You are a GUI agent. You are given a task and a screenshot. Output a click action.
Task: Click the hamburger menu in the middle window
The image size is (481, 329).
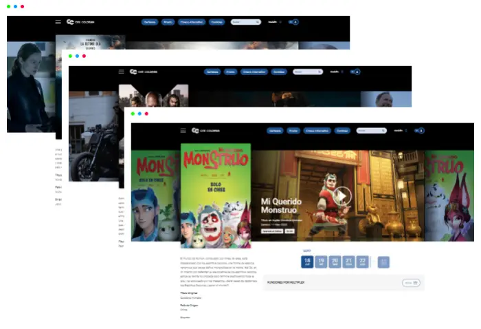click(x=122, y=72)
